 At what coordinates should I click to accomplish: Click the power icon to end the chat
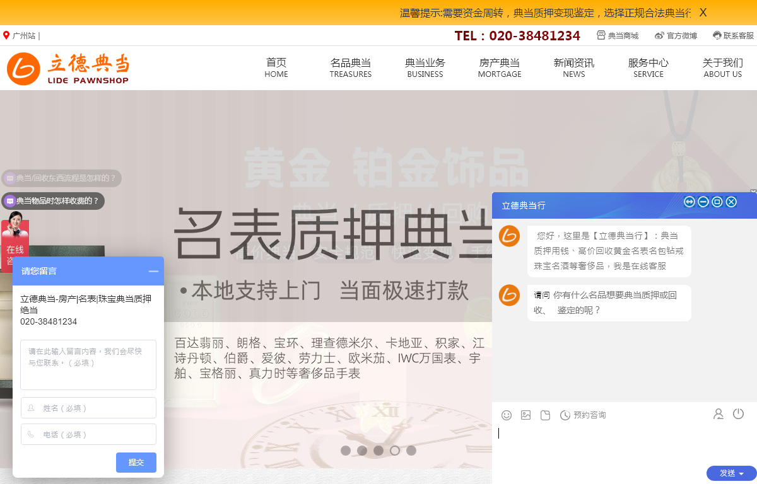[739, 414]
